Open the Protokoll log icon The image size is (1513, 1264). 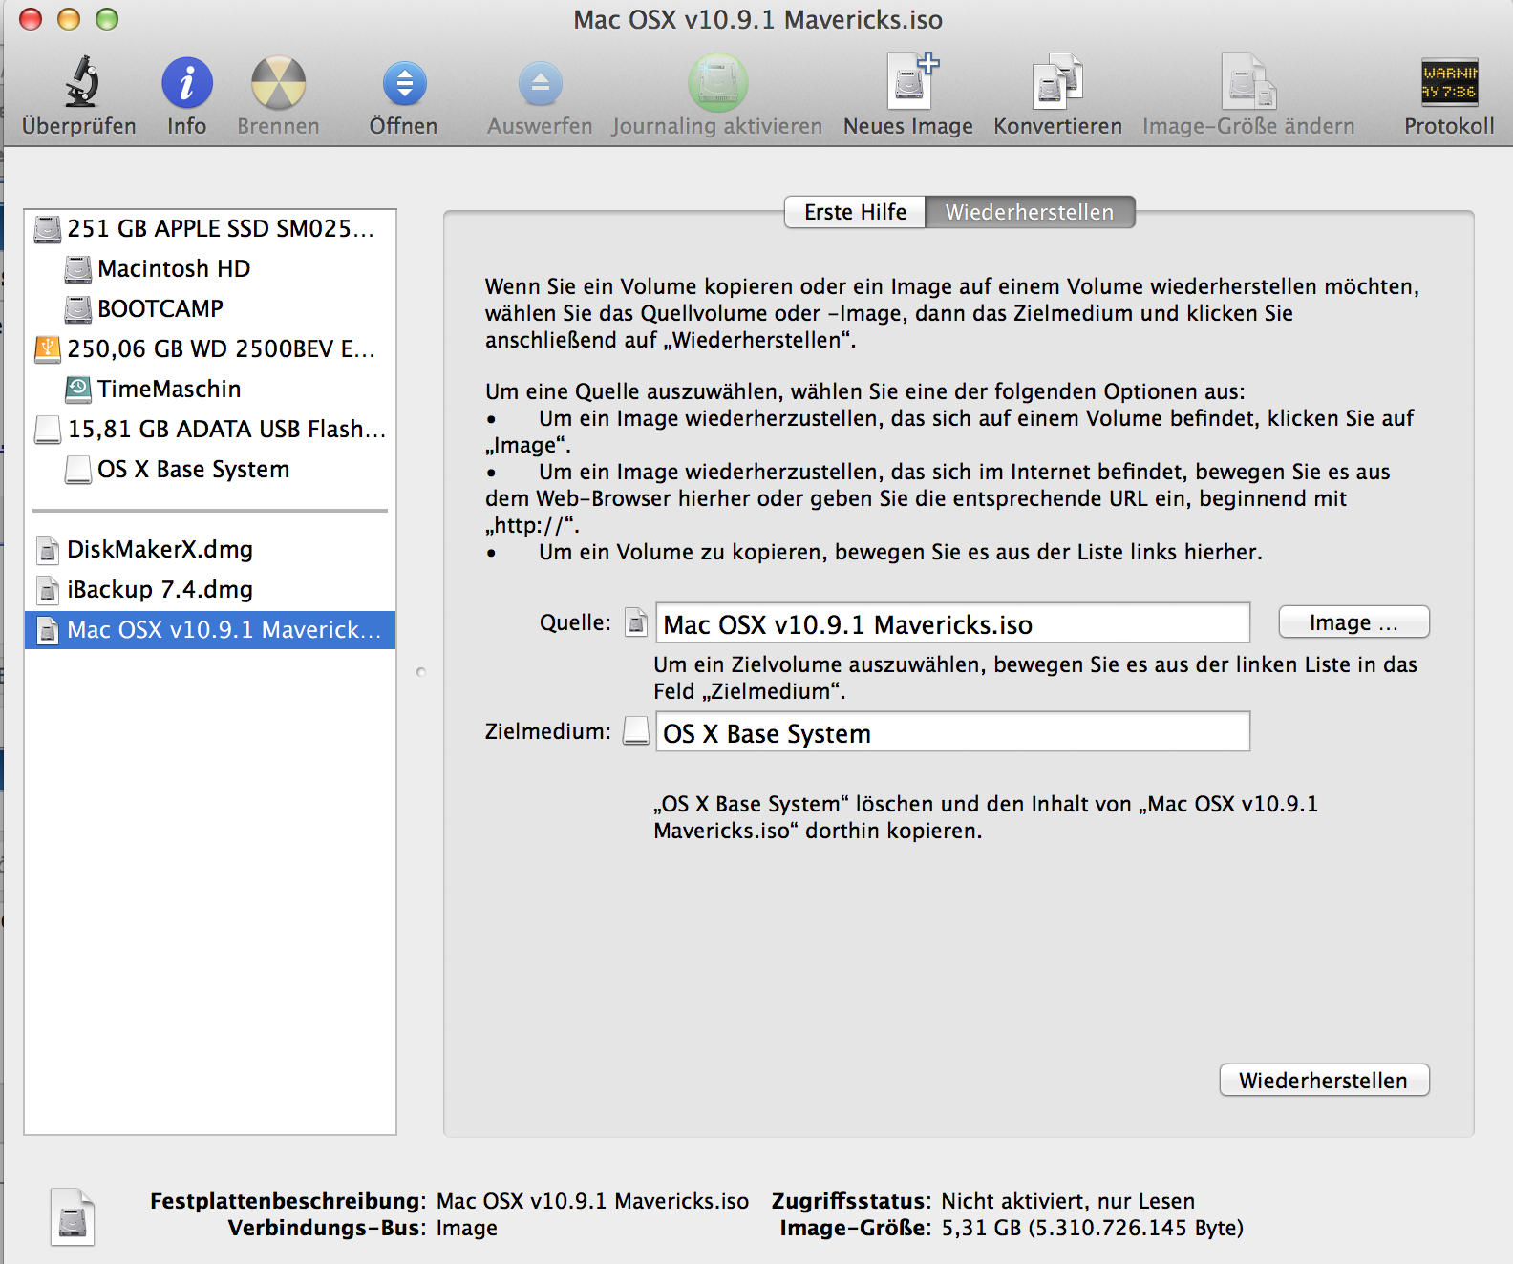1449,82
